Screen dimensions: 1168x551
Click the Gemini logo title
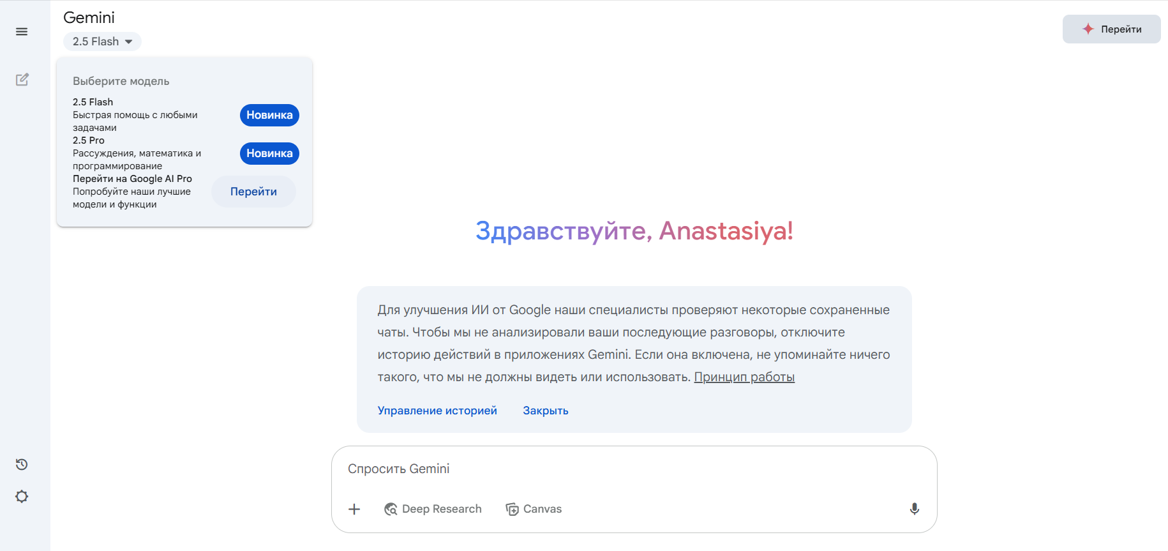89,18
